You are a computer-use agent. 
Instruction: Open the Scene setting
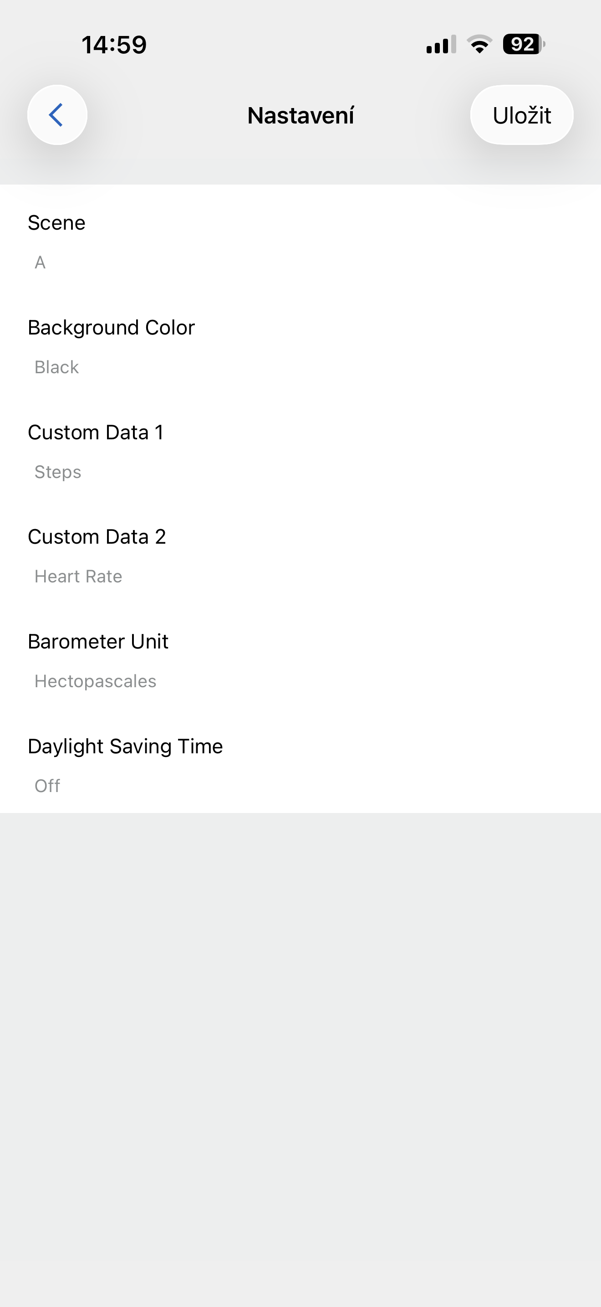(x=57, y=223)
